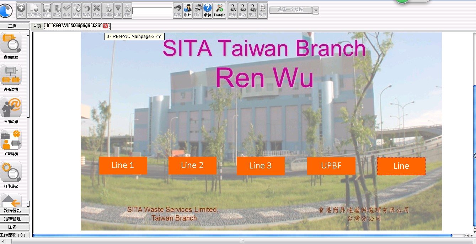Click the Insert (插入) toolbar icon

(x=21, y=10)
